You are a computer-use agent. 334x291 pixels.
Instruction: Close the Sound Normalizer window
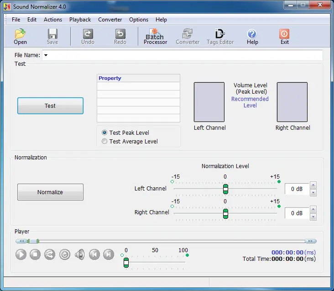click(x=320, y=5)
